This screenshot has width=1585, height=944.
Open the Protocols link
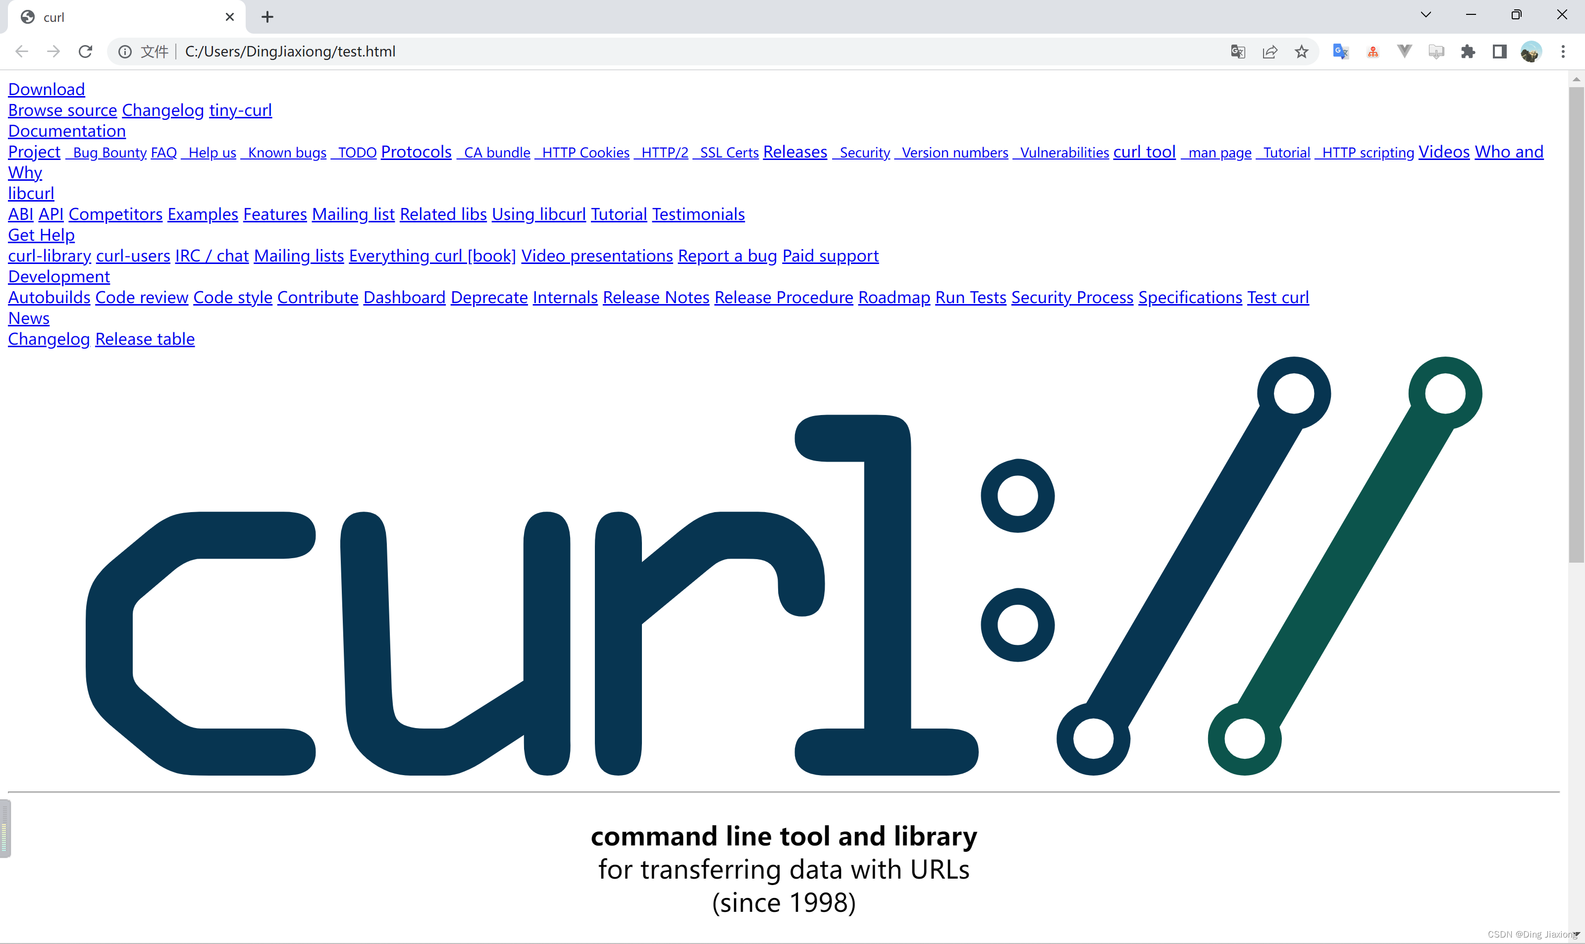[x=416, y=152]
